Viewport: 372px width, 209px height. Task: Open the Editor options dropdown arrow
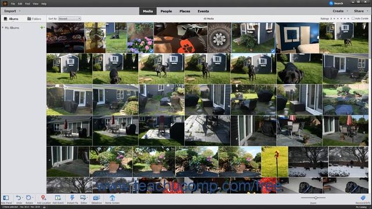87,197
